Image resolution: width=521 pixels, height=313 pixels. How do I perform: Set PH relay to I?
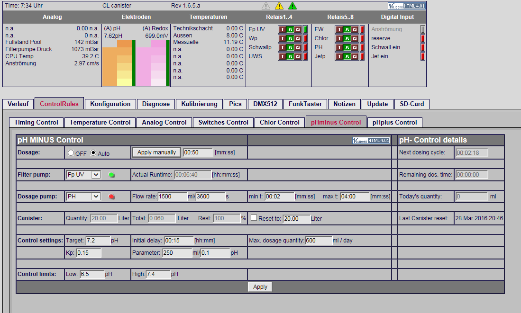tap(339, 47)
